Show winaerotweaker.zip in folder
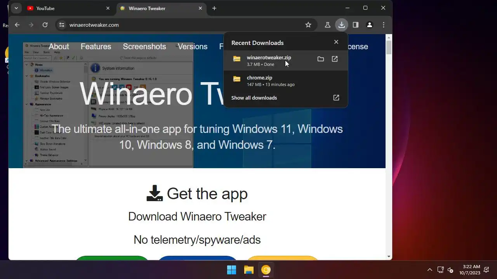Viewport: 497px width, 279px height. click(320, 59)
